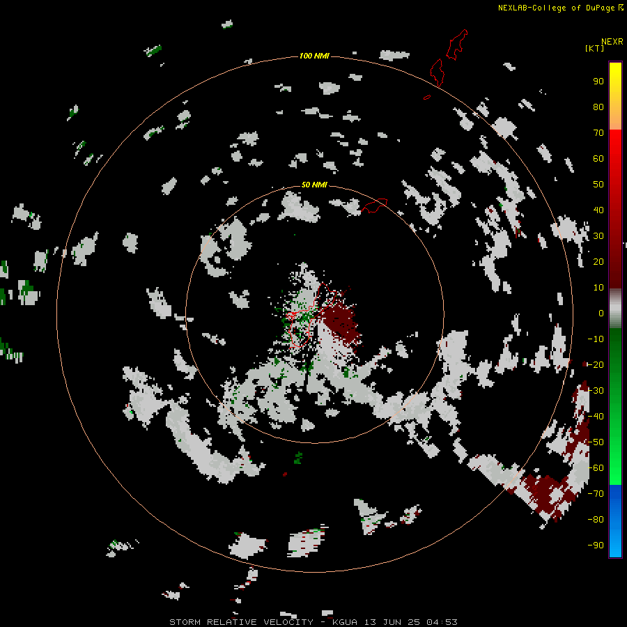Screen dimensions: 627x627
Task: Click the 50 value on the velocity scale
Action: click(598, 185)
